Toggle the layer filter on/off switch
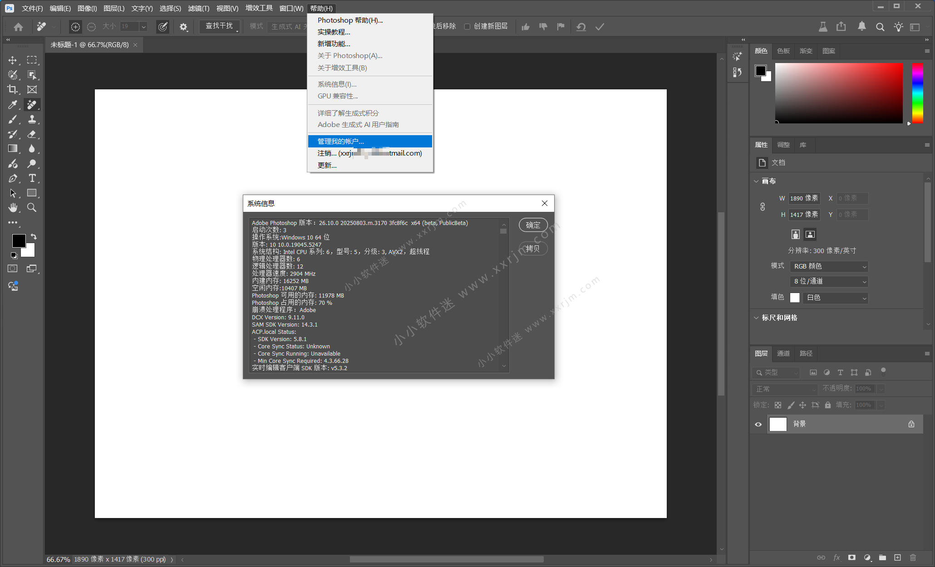This screenshot has height=567, width=935. 883,372
